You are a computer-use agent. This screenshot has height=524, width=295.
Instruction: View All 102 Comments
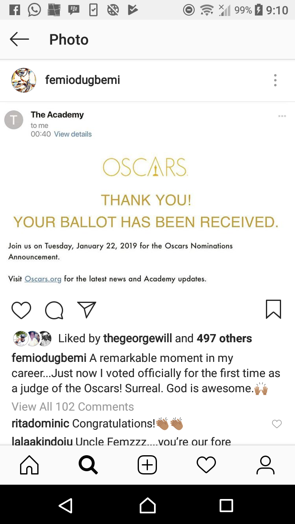point(72,407)
